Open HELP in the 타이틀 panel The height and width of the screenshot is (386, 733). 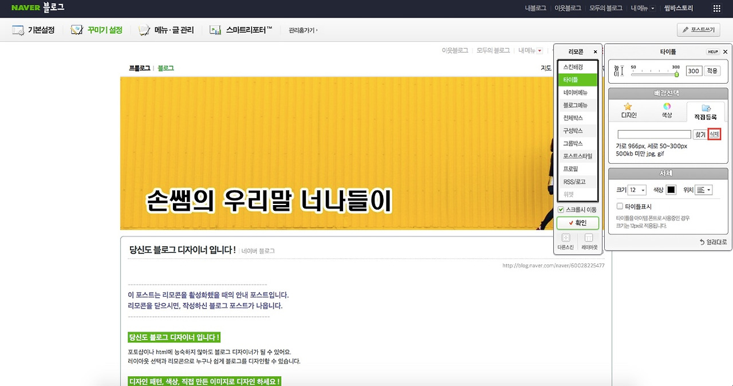point(712,52)
